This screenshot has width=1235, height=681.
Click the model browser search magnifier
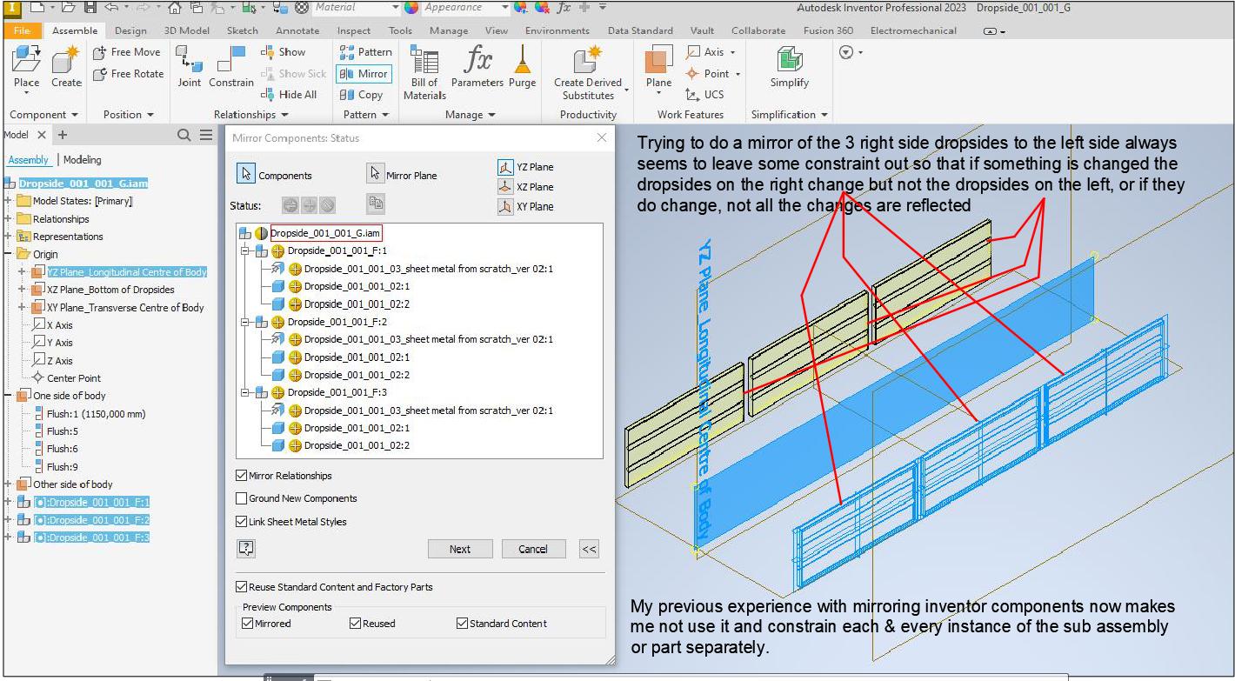pyautogui.click(x=184, y=135)
